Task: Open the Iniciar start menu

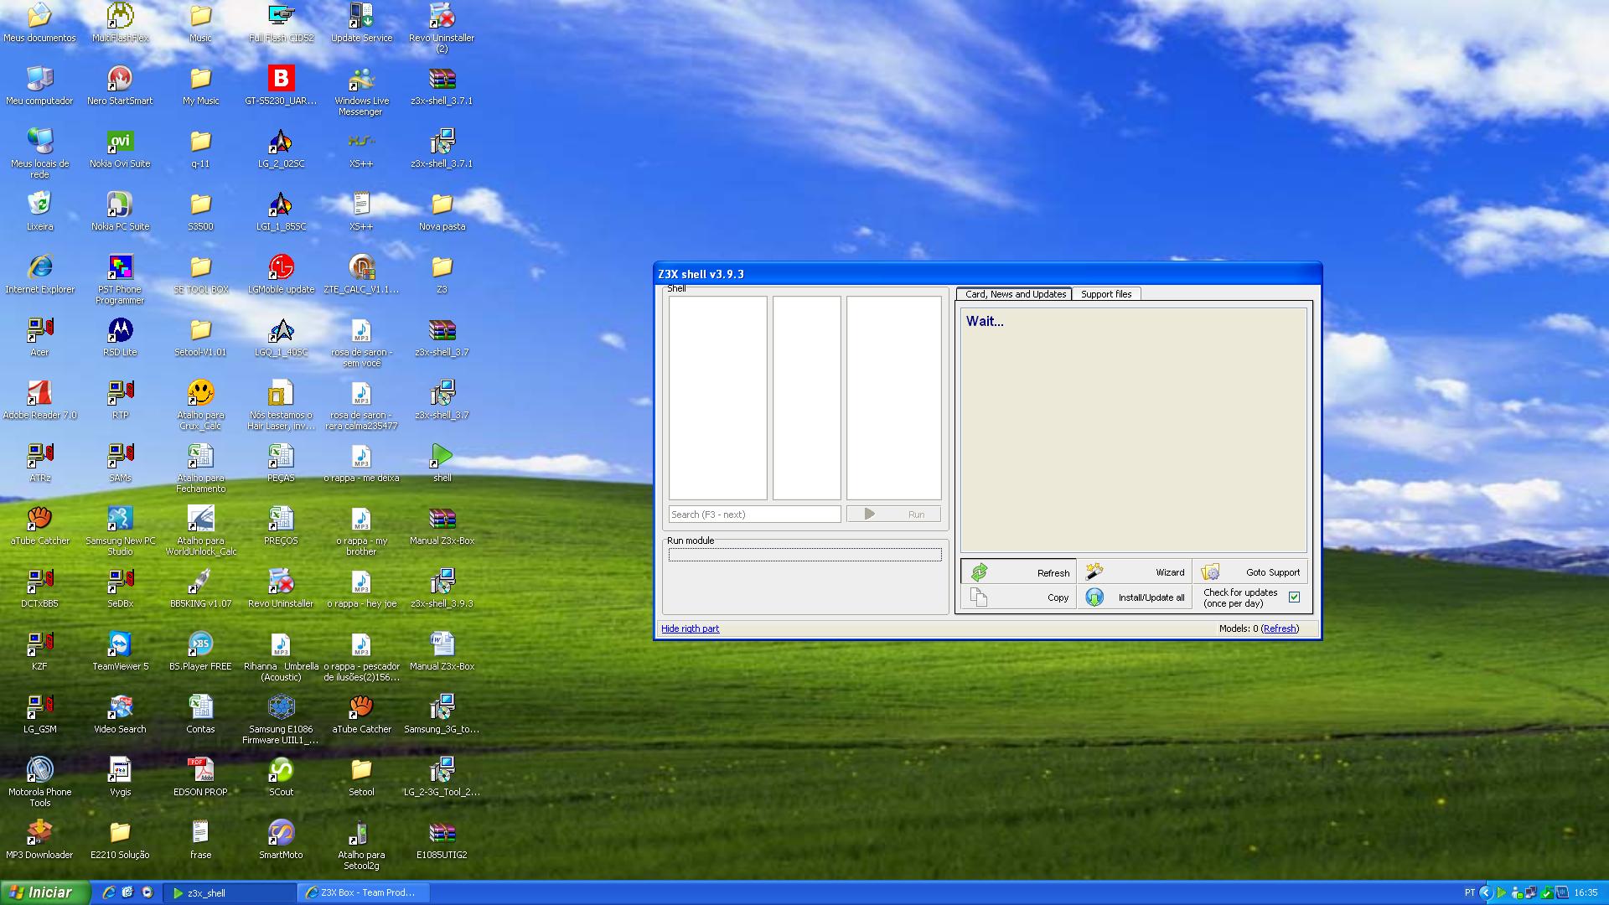Action: tap(44, 892)
